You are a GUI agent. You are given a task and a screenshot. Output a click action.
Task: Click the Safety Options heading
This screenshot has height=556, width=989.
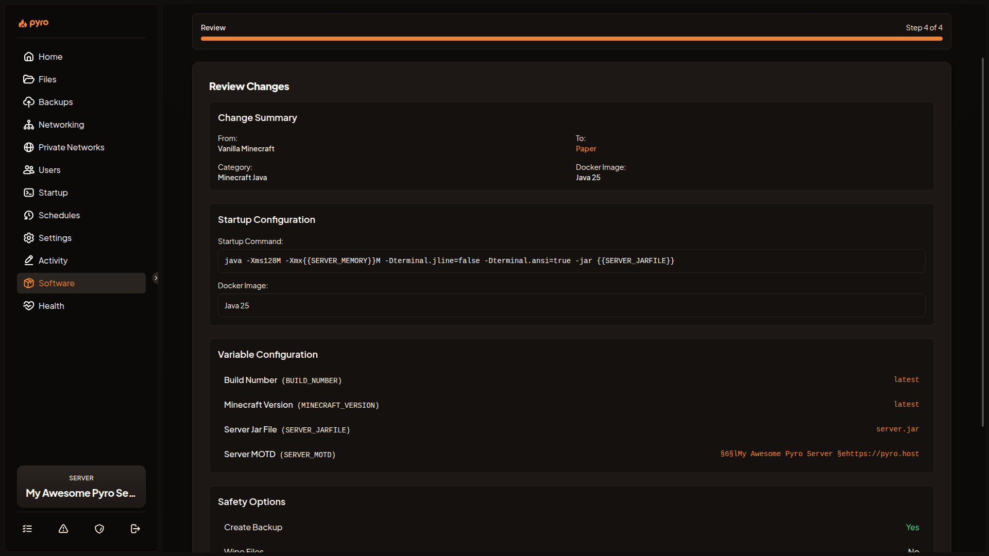pyautogui.click(x=251, y=502)
